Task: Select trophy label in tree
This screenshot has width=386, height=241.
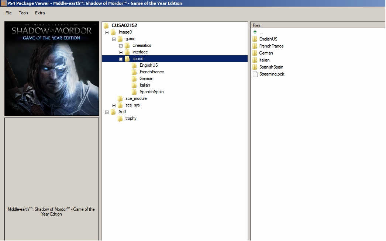Action: (131, 118)
